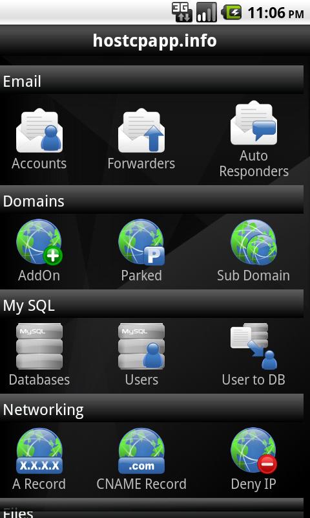Tap the signal strength bars icon

[x=207, y=12]
